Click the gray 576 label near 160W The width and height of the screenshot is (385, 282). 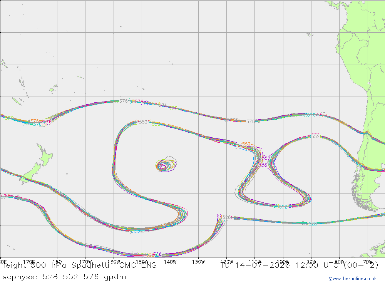point(124,101)
